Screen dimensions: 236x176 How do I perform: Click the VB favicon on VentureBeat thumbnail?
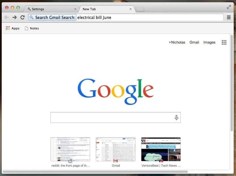[161, 161]
